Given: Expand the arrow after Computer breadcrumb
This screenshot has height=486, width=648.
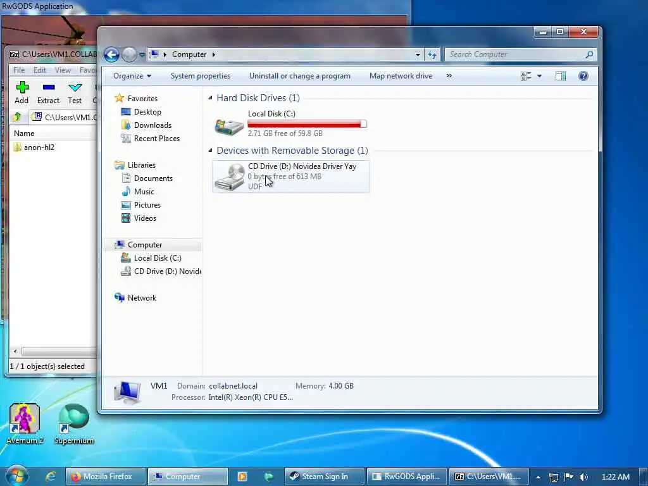Looking at the screenshot, I should (214, 54).
